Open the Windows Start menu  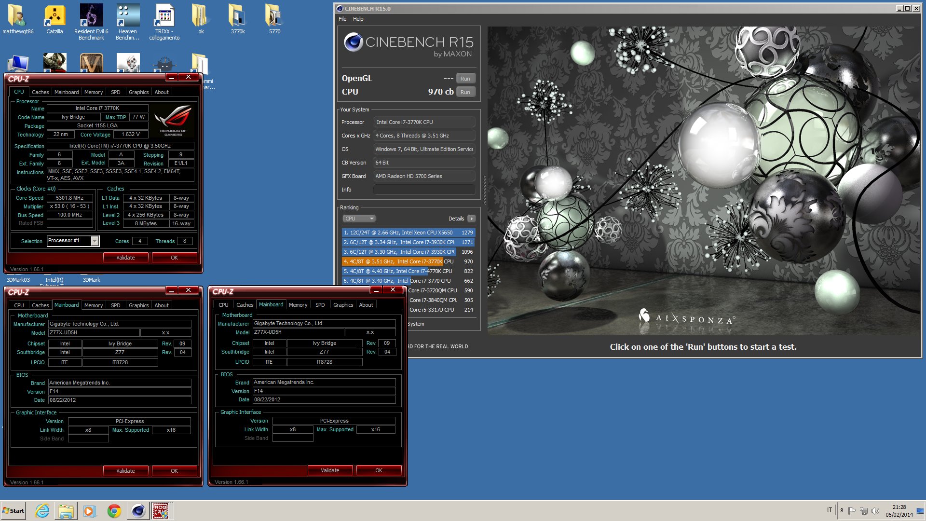pos(14,511)
